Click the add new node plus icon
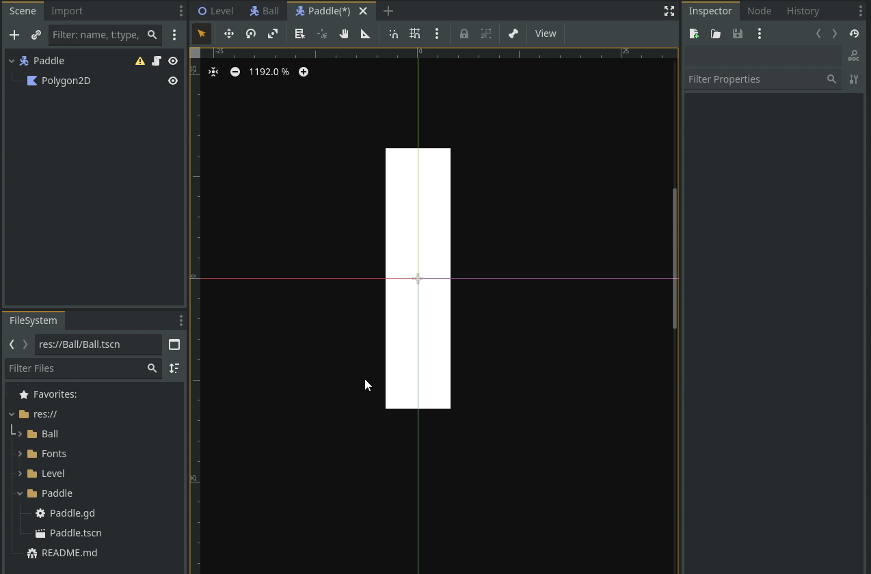Viewport: 871px width, 574px height. point(14,35)
